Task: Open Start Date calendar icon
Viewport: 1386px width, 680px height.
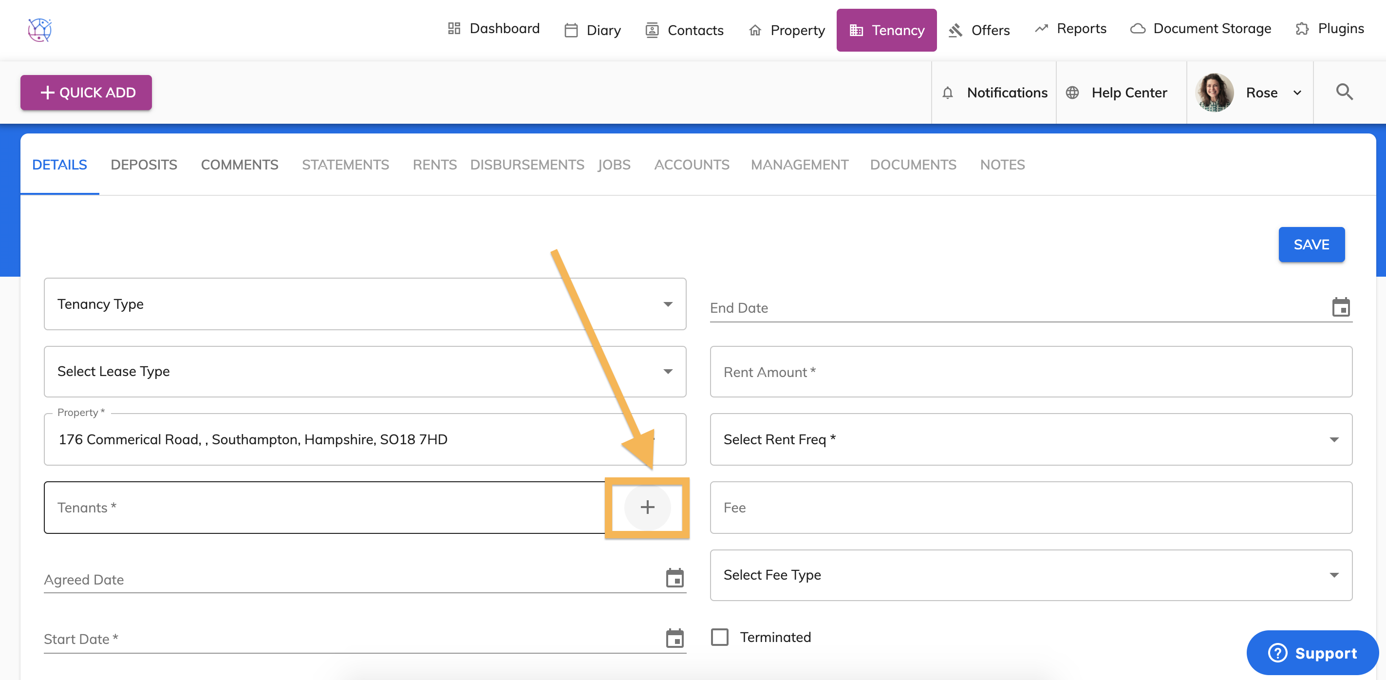Action: (674, 638)
